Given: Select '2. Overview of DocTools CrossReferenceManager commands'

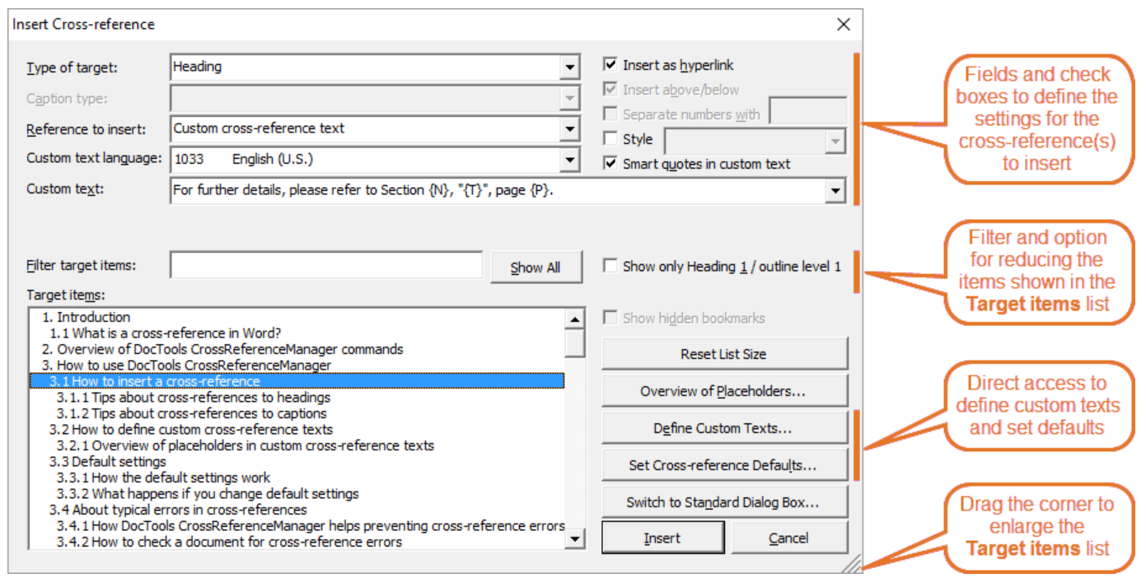Looking at the screenshot, I should [297, 349].
